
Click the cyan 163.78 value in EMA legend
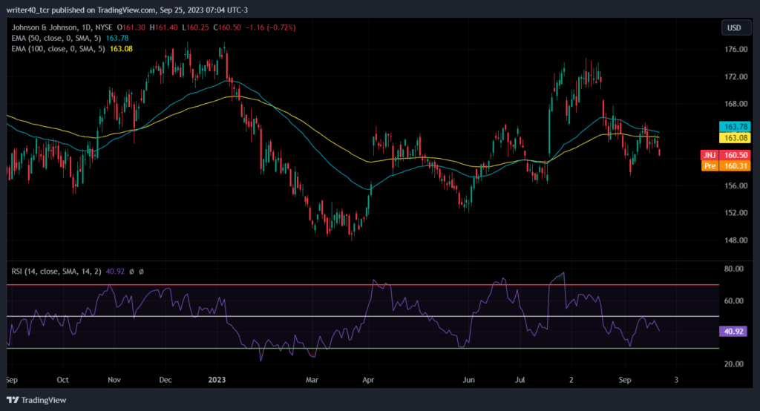pos(117,38)
